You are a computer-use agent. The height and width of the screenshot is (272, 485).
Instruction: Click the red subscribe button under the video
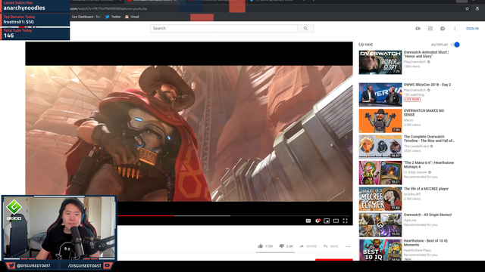coord(334,260)
